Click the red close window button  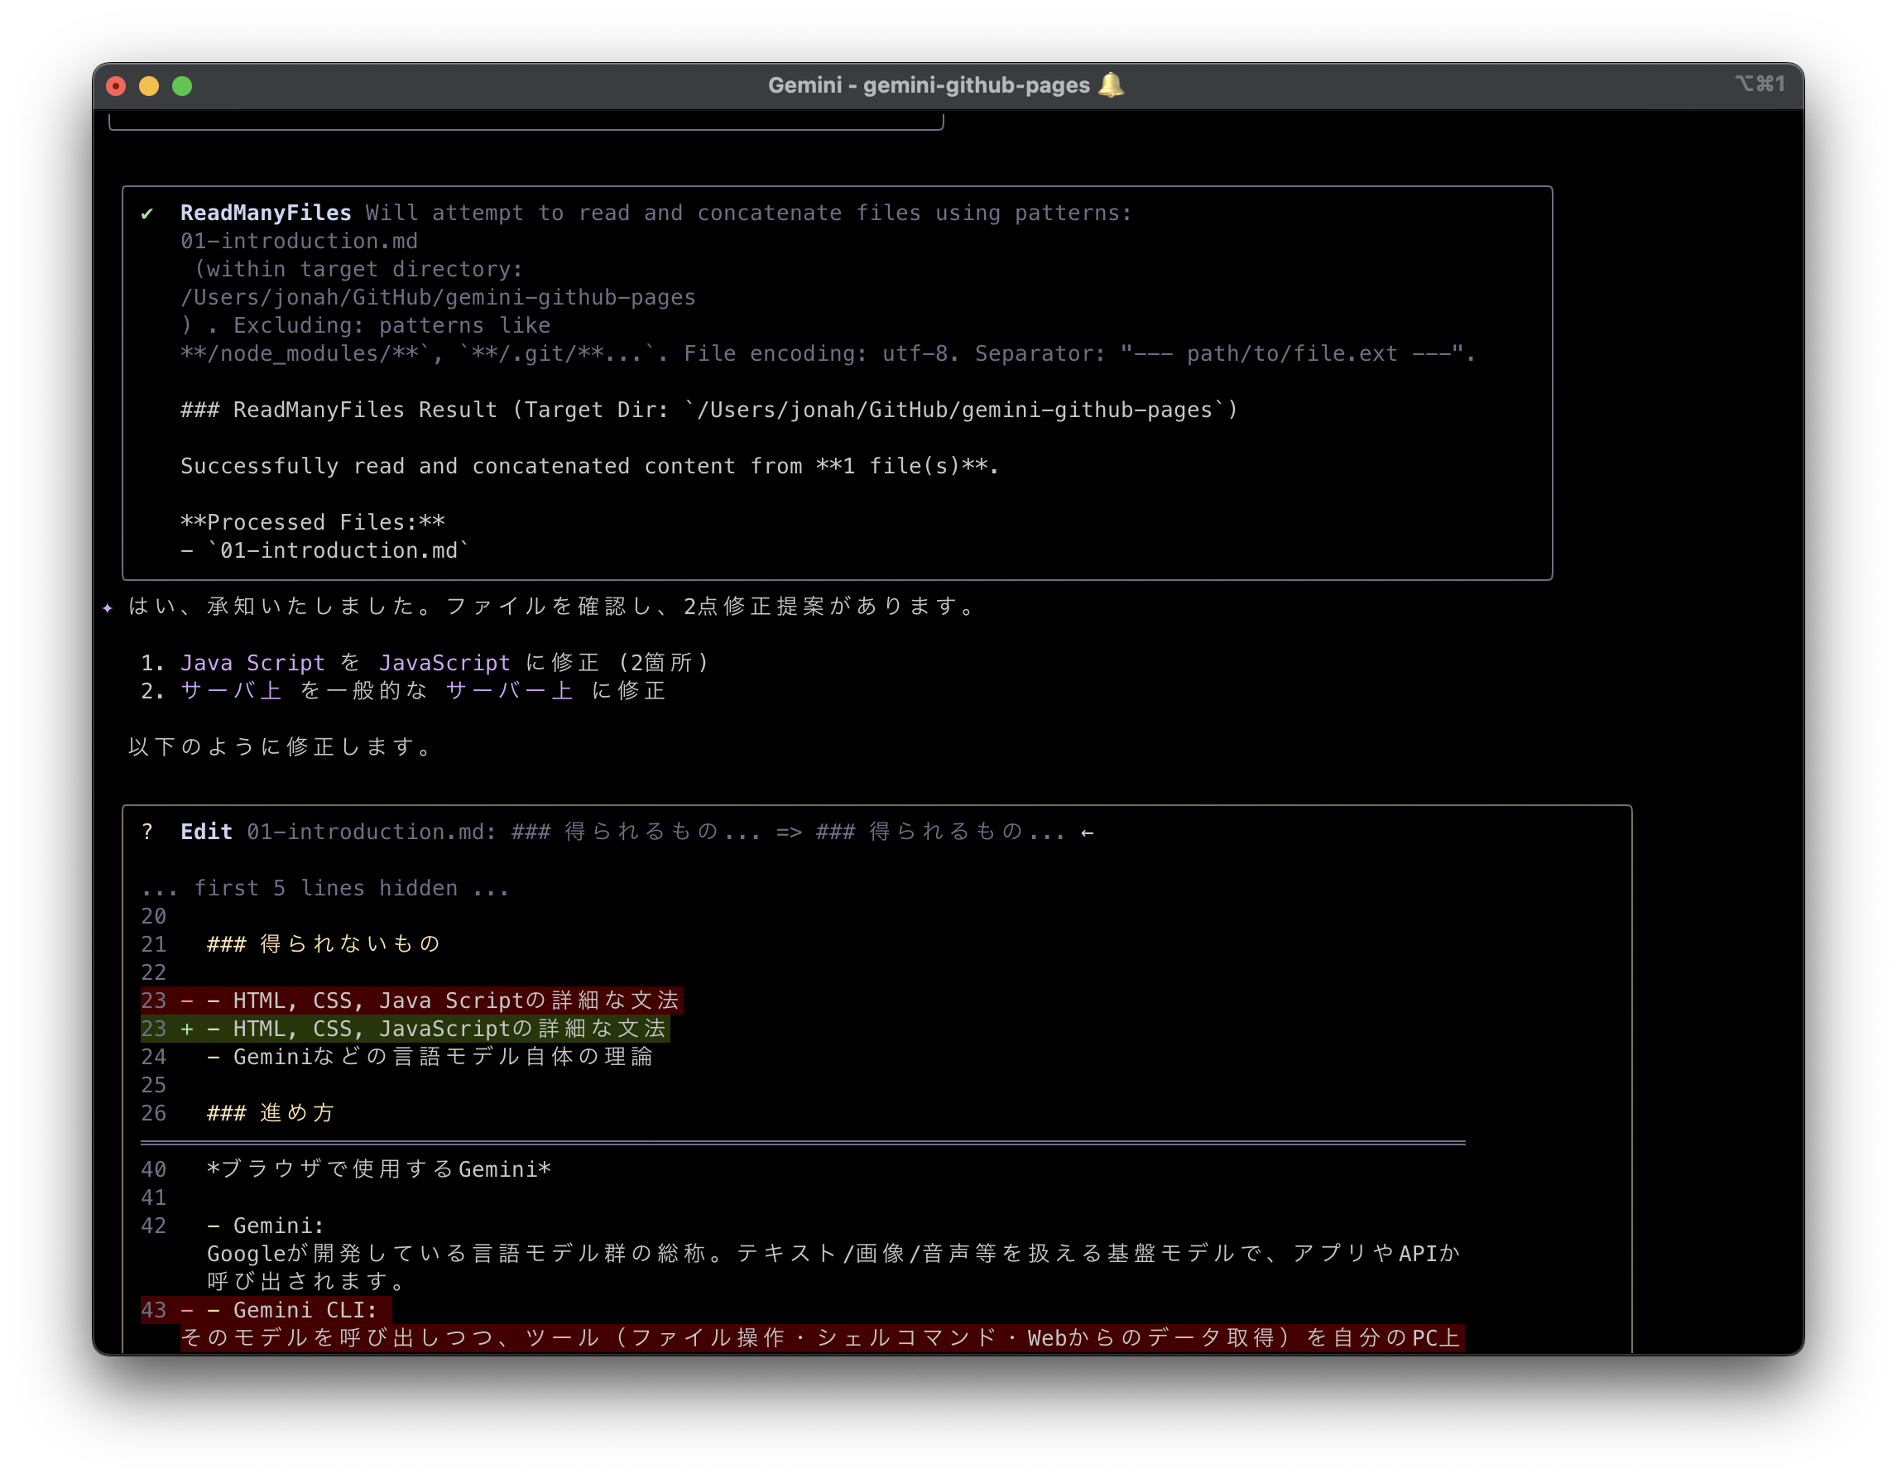117,86
